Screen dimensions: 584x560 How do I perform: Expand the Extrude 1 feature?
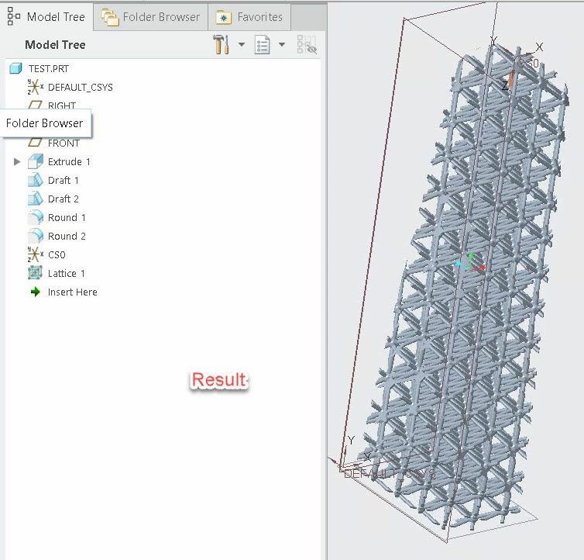tap(17, 161)
